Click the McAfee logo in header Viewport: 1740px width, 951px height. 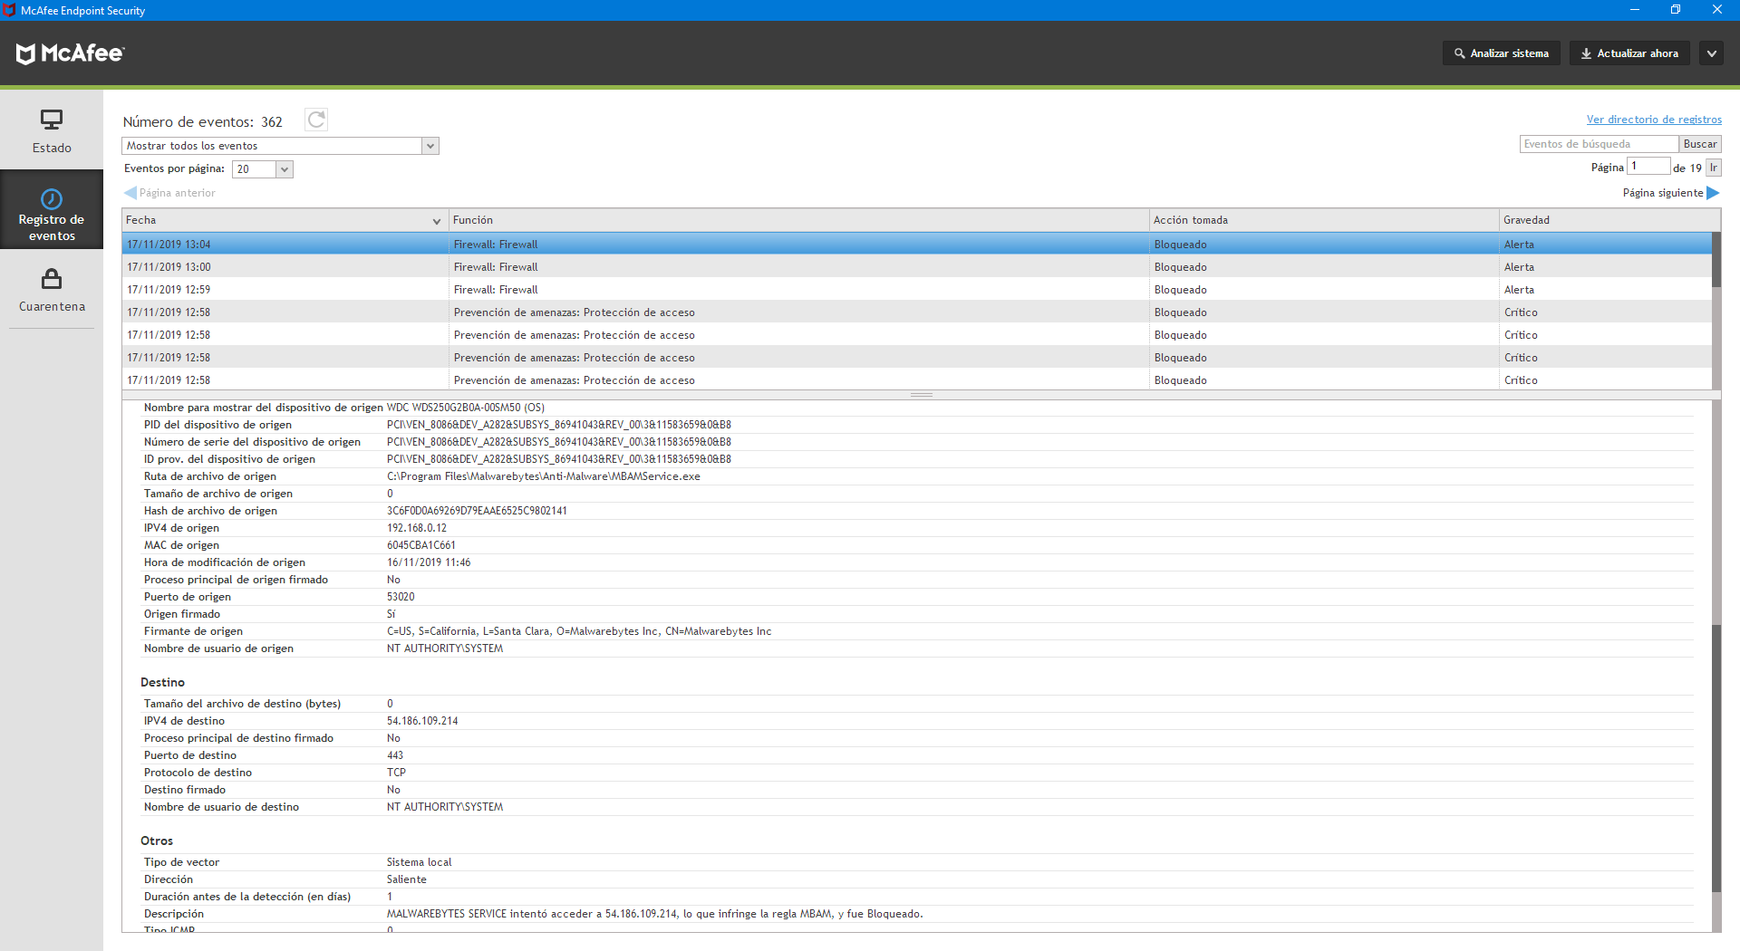click(x=71, y=53)
